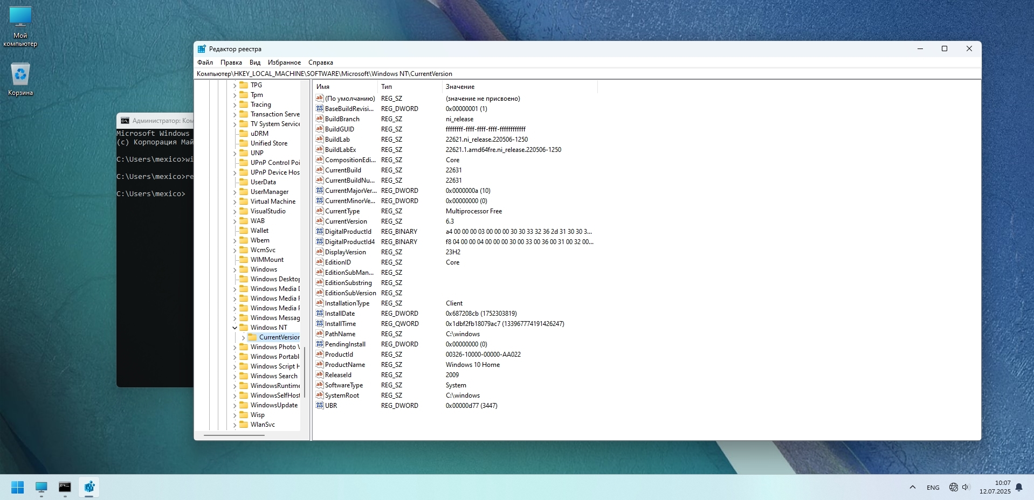Select the WcmSvc tree key
The height and width of the screenshot is (500, 1034).
point(263,250)
